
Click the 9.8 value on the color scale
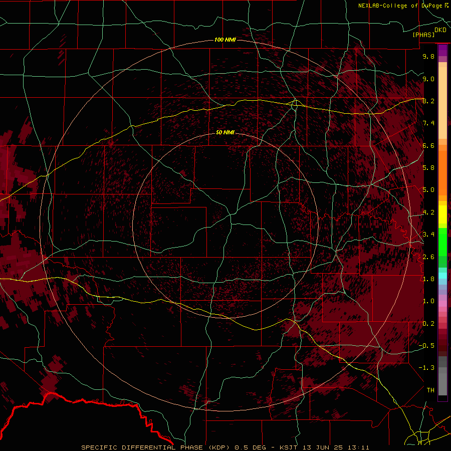pos(428,56)
